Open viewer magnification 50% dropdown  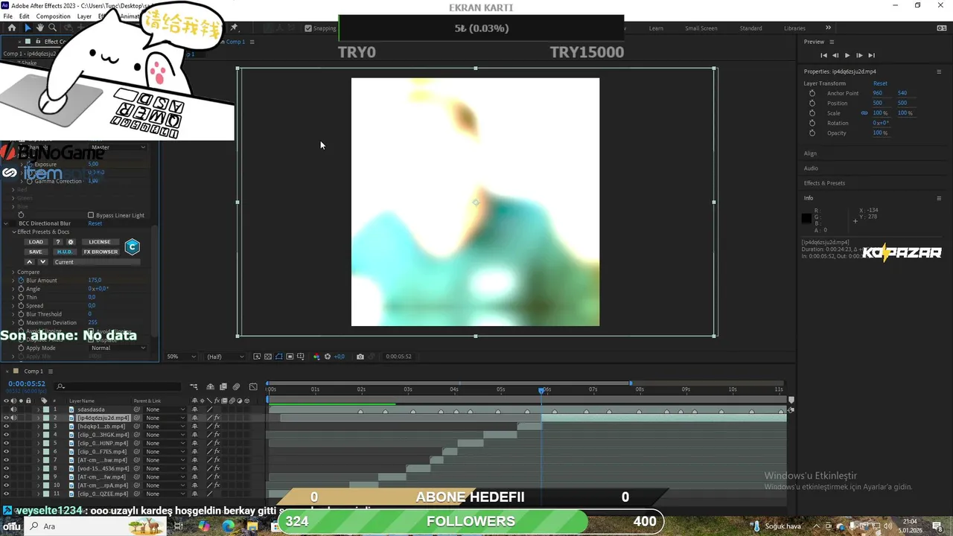coord(181,357)
